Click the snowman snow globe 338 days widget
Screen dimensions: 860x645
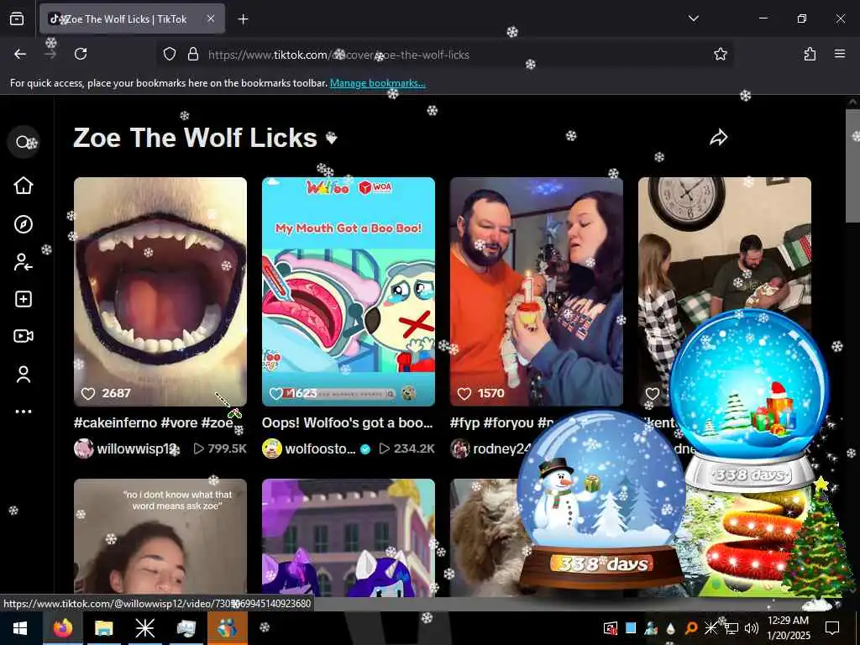[602, 499]
